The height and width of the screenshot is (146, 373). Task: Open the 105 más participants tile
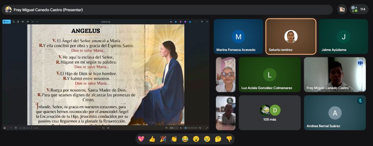click(270, 113)
